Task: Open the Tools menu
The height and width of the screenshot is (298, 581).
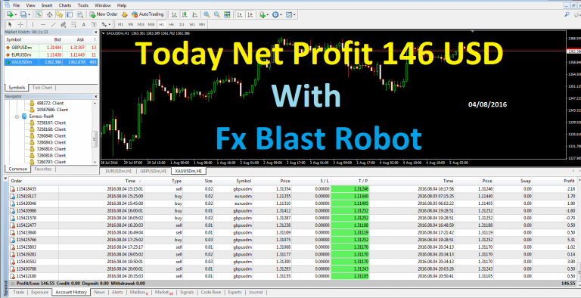Action: click(83, 5)
